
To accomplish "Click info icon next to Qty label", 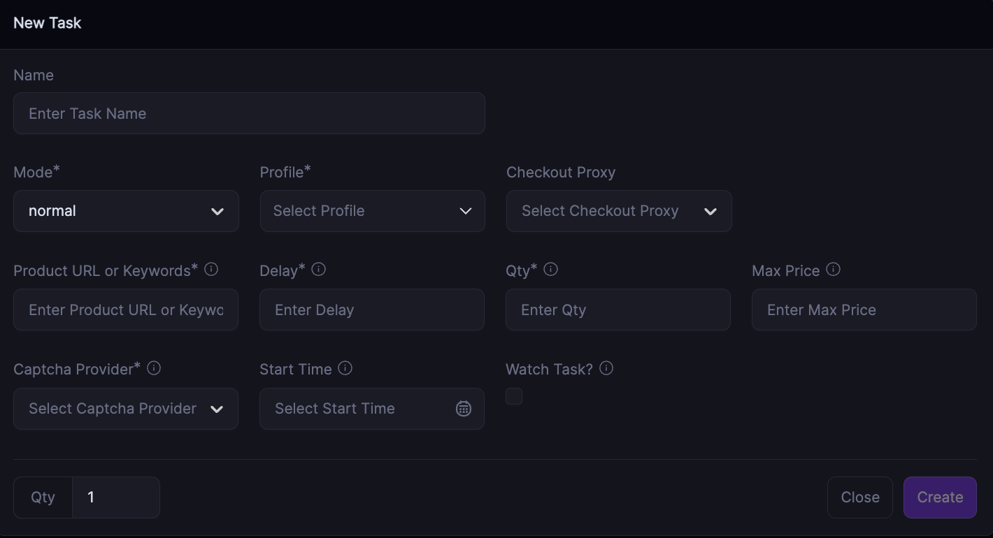I will coord(551,269).
